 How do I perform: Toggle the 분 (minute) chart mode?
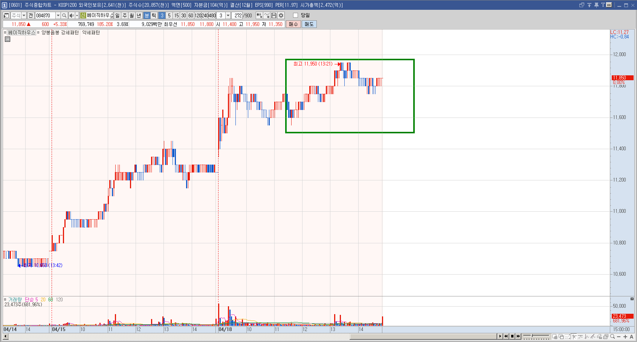(x=147, y=15)
